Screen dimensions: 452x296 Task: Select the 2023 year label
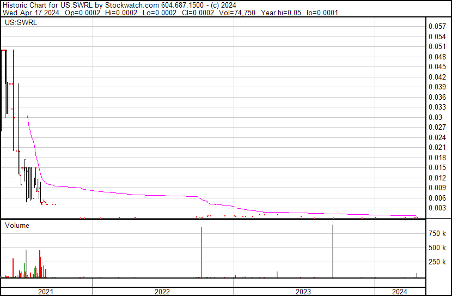coord(303,292)
